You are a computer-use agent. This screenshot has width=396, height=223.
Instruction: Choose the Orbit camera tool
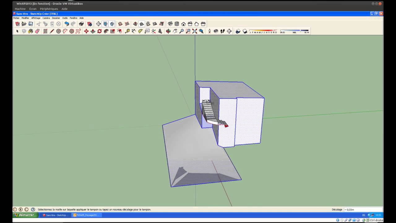pyautogui.click(x=168, y=31)
